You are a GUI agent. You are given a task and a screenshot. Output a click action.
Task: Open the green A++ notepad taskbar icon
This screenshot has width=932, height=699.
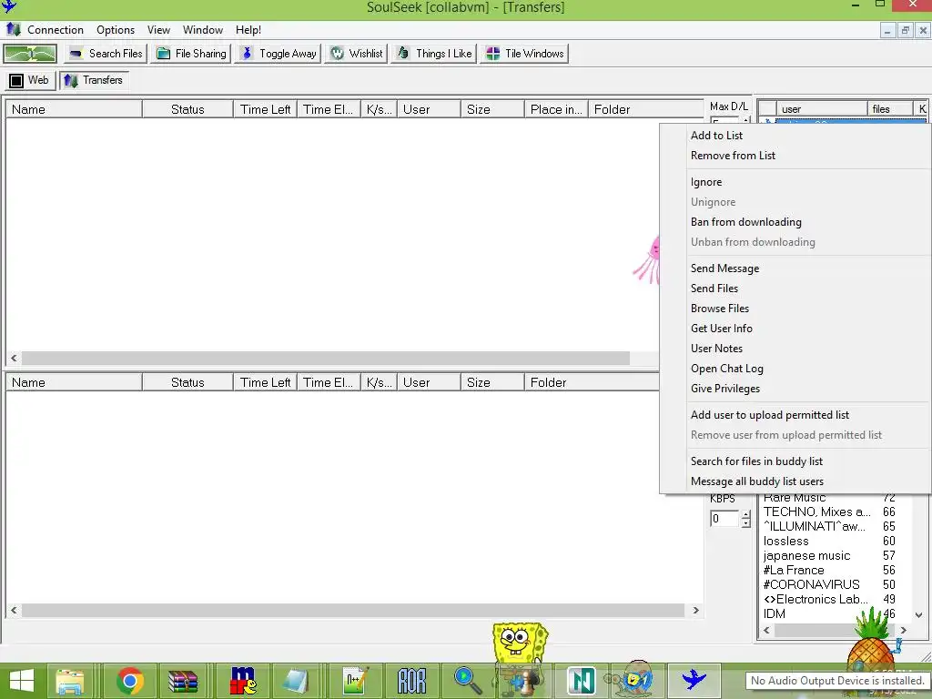[356, 681]
